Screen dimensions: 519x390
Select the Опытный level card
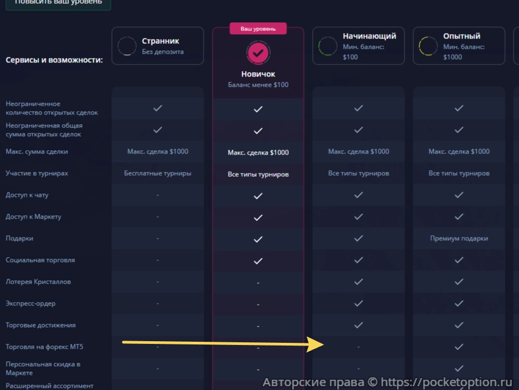[459, 46]
